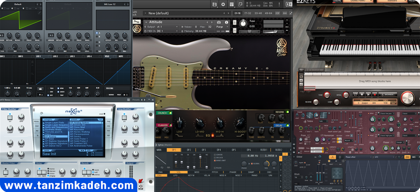Click EZkeys play button
This screenshot has height=192, width=420.
point(368,94)
